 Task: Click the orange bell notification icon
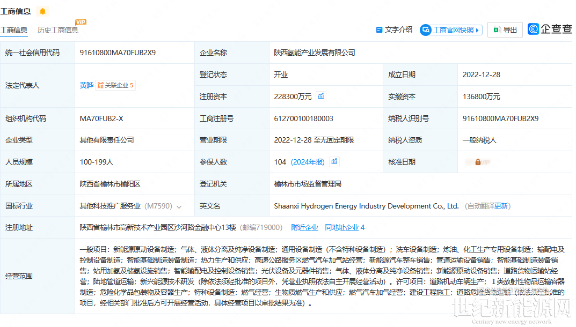point(42,11)
